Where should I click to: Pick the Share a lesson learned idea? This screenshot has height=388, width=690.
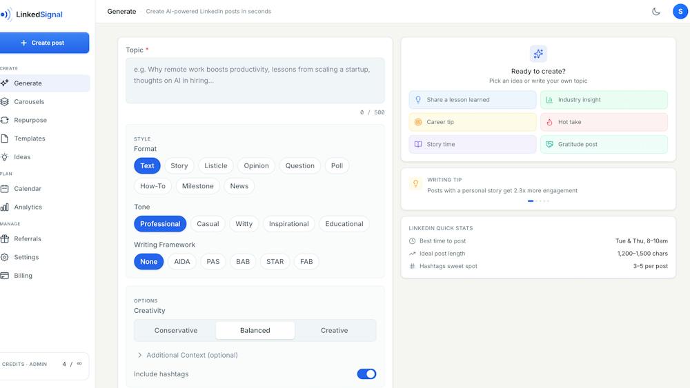point(473,100)
